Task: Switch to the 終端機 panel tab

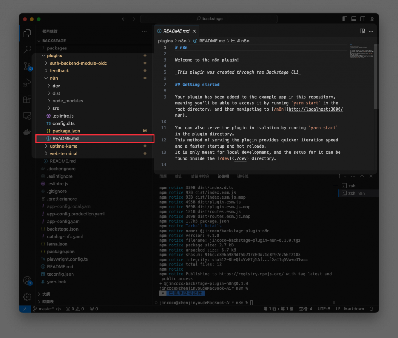Action: 223,176
